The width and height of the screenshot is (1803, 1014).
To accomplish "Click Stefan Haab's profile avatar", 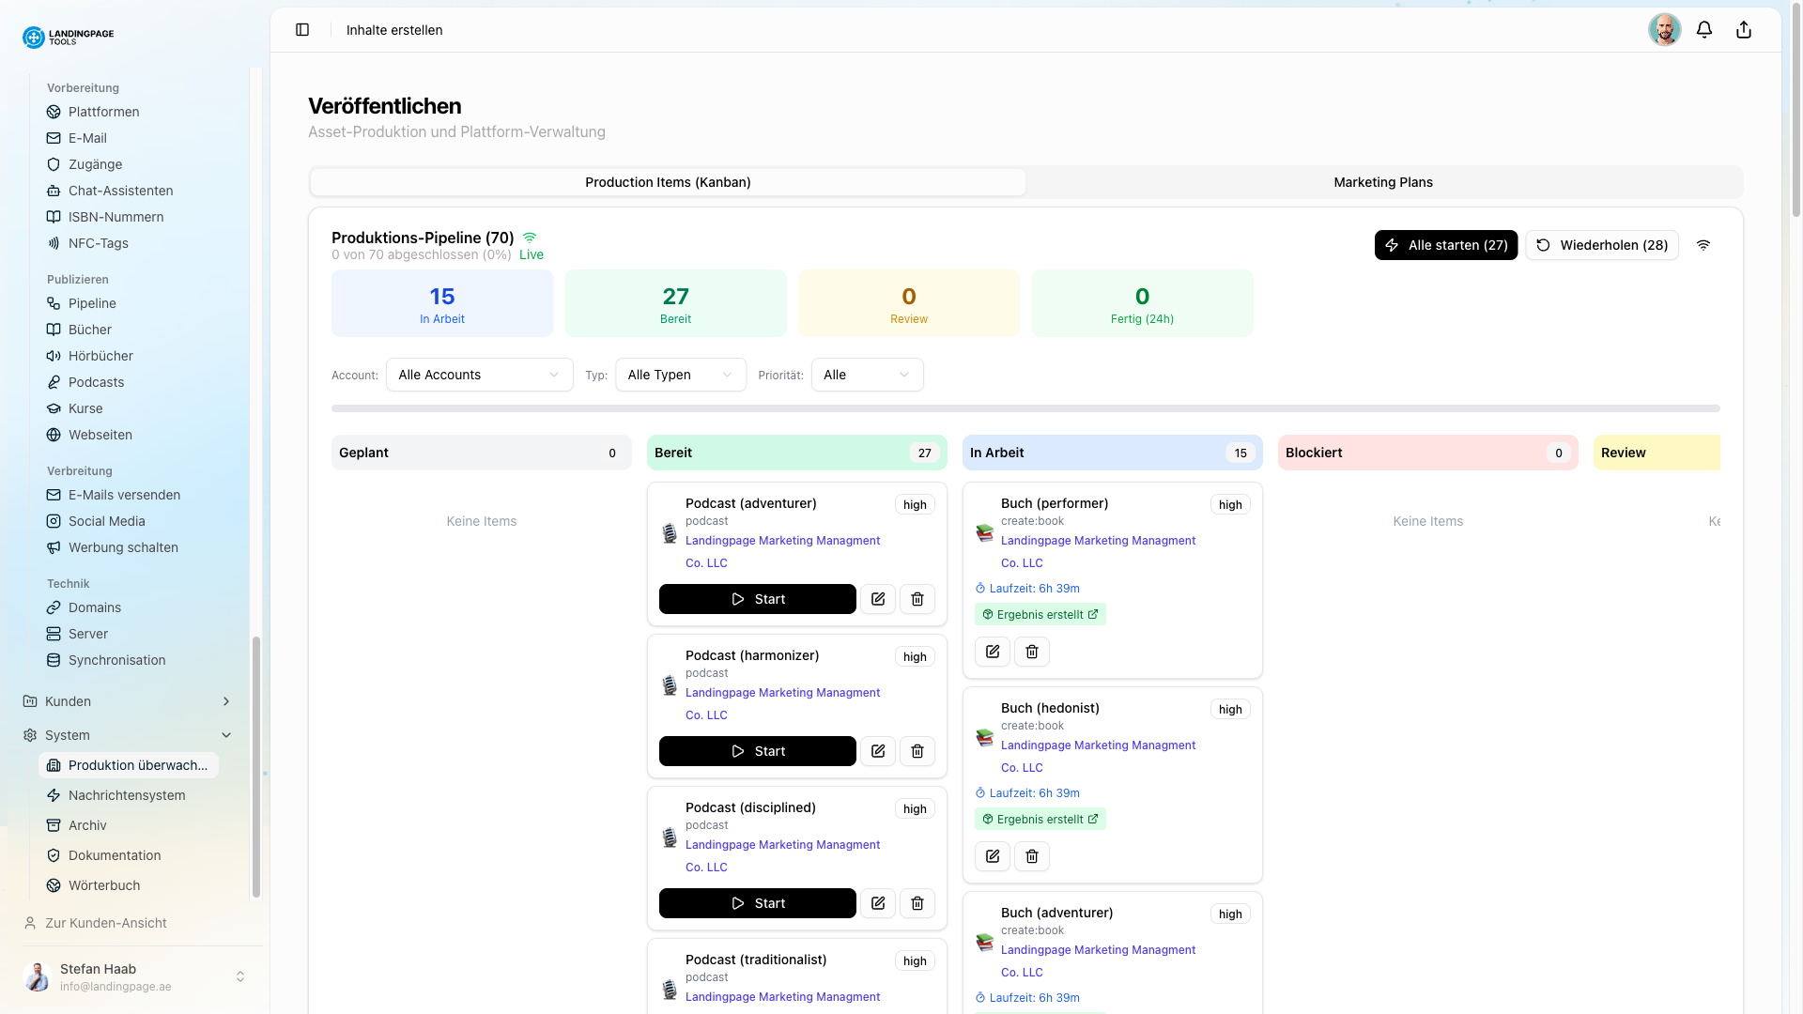I will click(36, 977).
